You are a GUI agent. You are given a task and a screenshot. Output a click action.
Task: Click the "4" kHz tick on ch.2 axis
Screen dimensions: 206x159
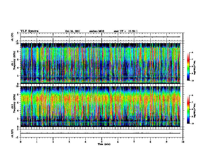[x=18, y=111]
